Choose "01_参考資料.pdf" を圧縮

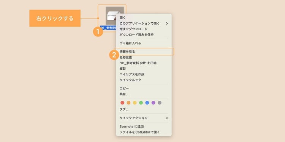(x=144, y=63)
